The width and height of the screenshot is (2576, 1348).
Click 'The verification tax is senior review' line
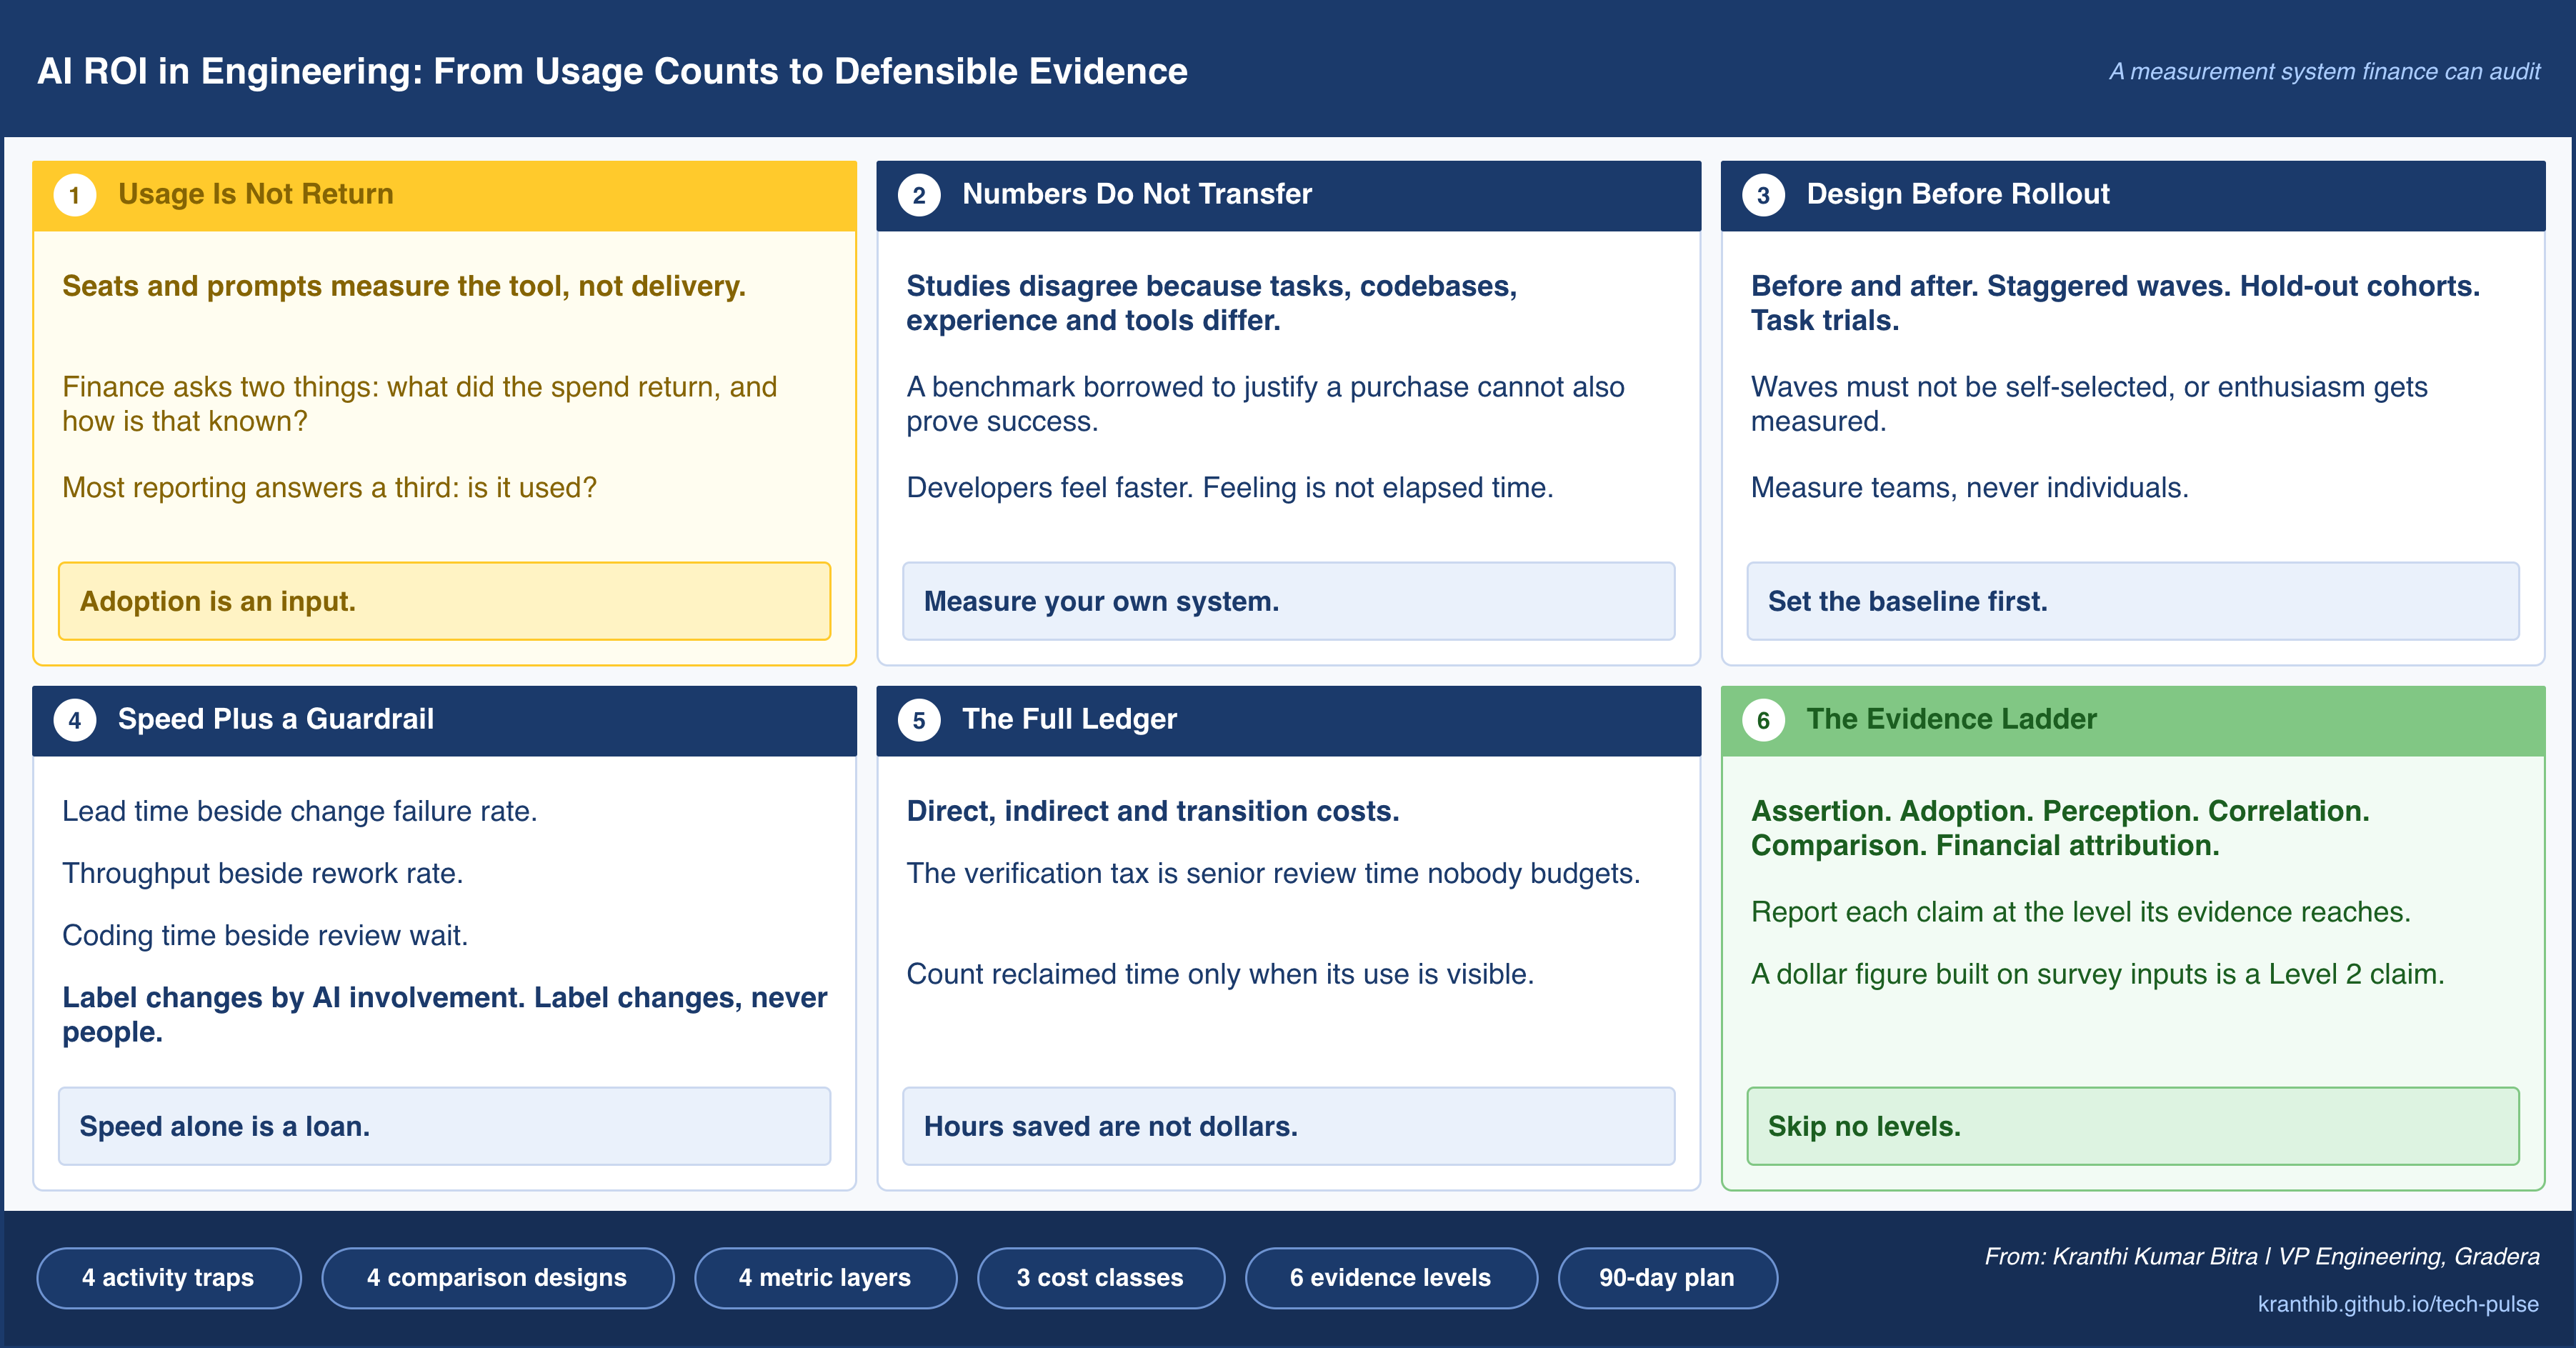(x=1273, y=874)
